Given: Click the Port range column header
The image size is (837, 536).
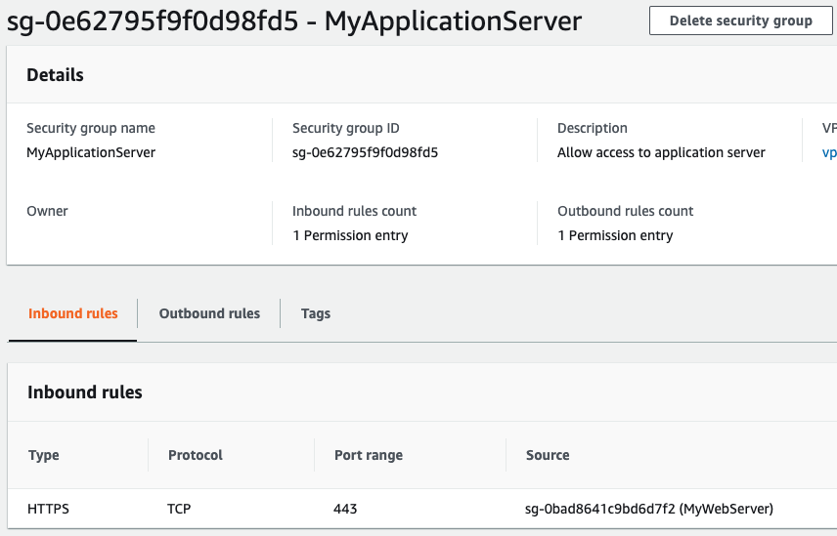Looking at the screenshot, I should click(x=368, y=455).
